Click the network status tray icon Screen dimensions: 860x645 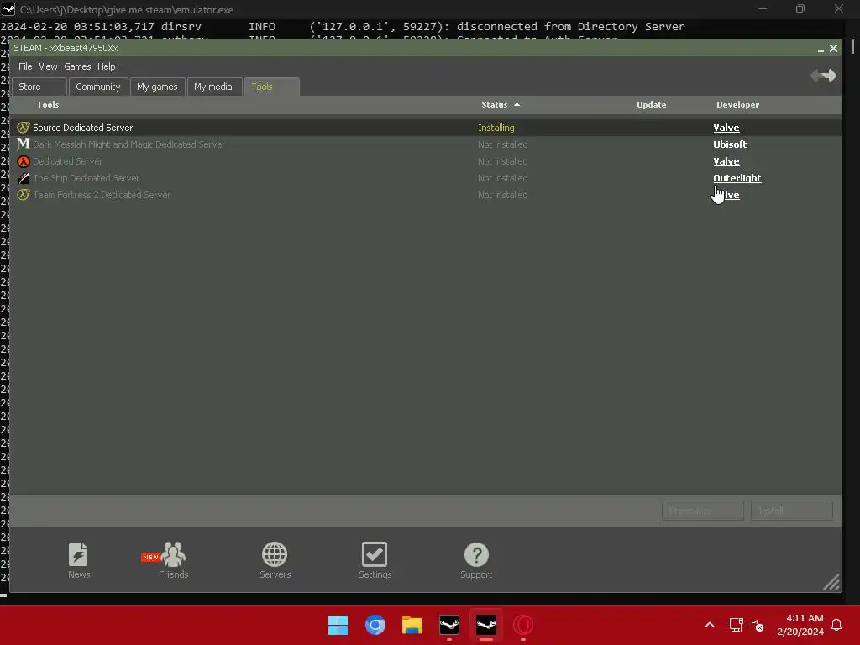[736, 625]
